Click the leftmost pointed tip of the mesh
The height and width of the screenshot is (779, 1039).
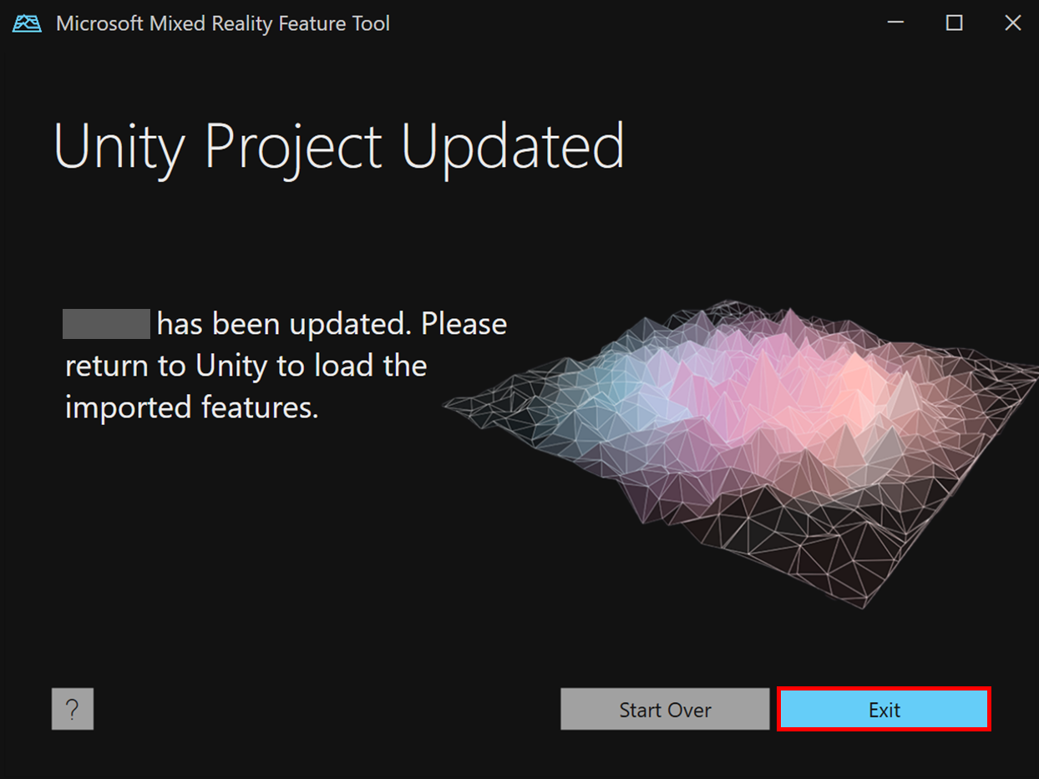[449, 405]
